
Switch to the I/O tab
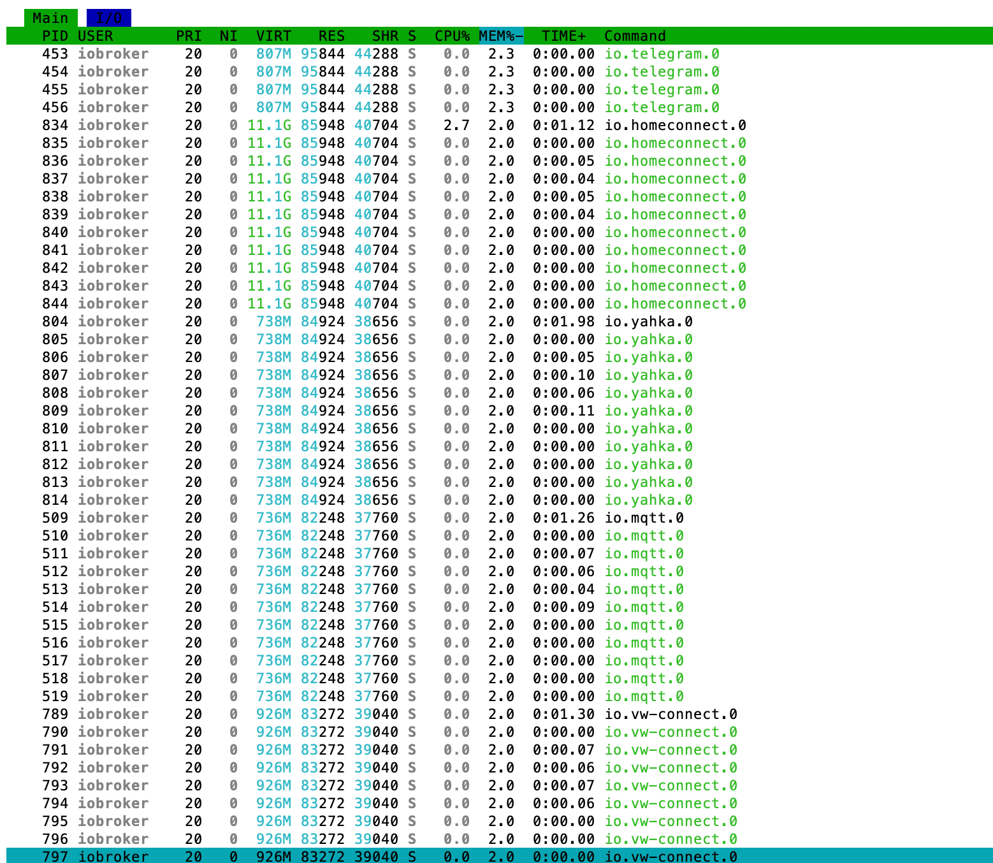(x=109, y=18)
